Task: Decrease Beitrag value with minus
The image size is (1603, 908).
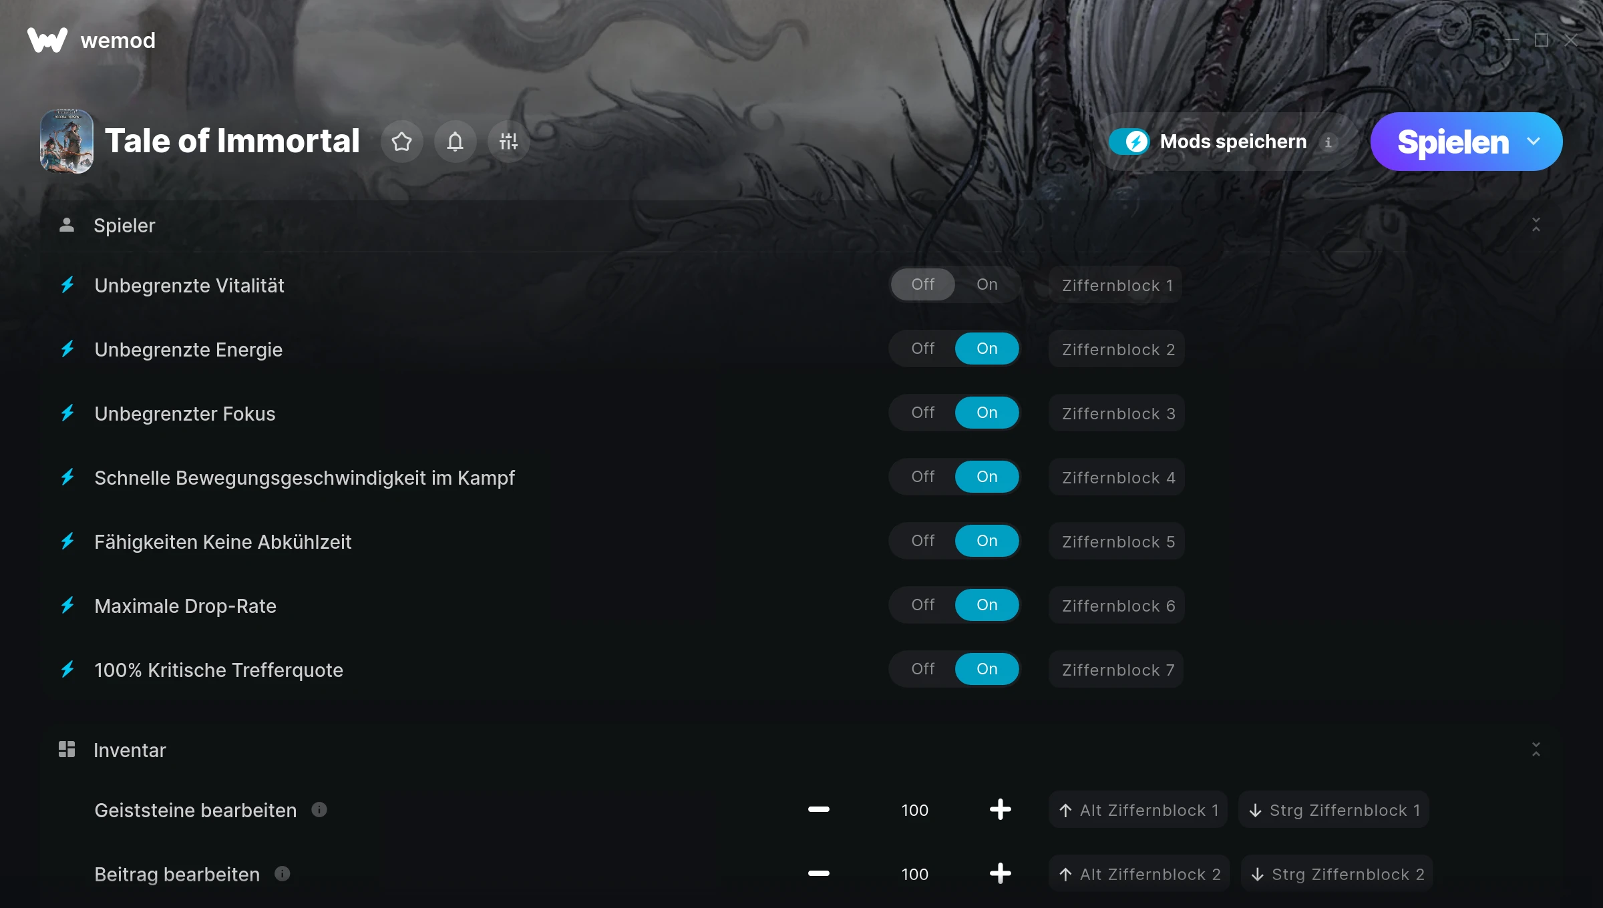Action: click(819, 874)
